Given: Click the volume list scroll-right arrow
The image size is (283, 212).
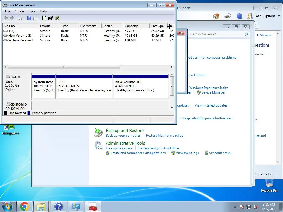Looking at the screenshot, I should tap(172, 67).
